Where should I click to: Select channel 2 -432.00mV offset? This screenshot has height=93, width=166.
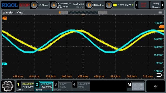pos(47,87)
